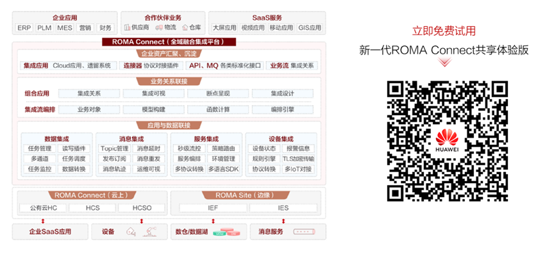Image resolution: width=554 pixels, height=256 pixels.
Task: Click the 移动应用 box under SaaS服务
Action: point(281,28)
